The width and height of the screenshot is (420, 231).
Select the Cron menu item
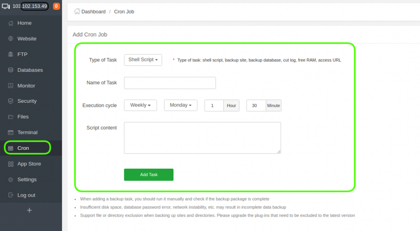click(23, 148)
